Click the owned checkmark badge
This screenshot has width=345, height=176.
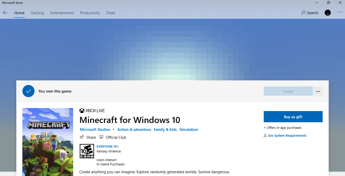click(x=28, y=91)
